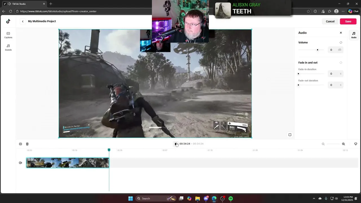The height and width of the screenshot is (203, 361).
Task: Adjust the Volume slider
Action: click(311, 50)
